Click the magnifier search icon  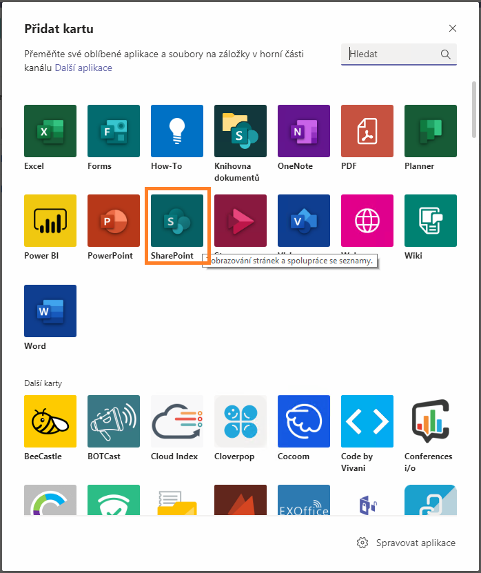(445, 54)
